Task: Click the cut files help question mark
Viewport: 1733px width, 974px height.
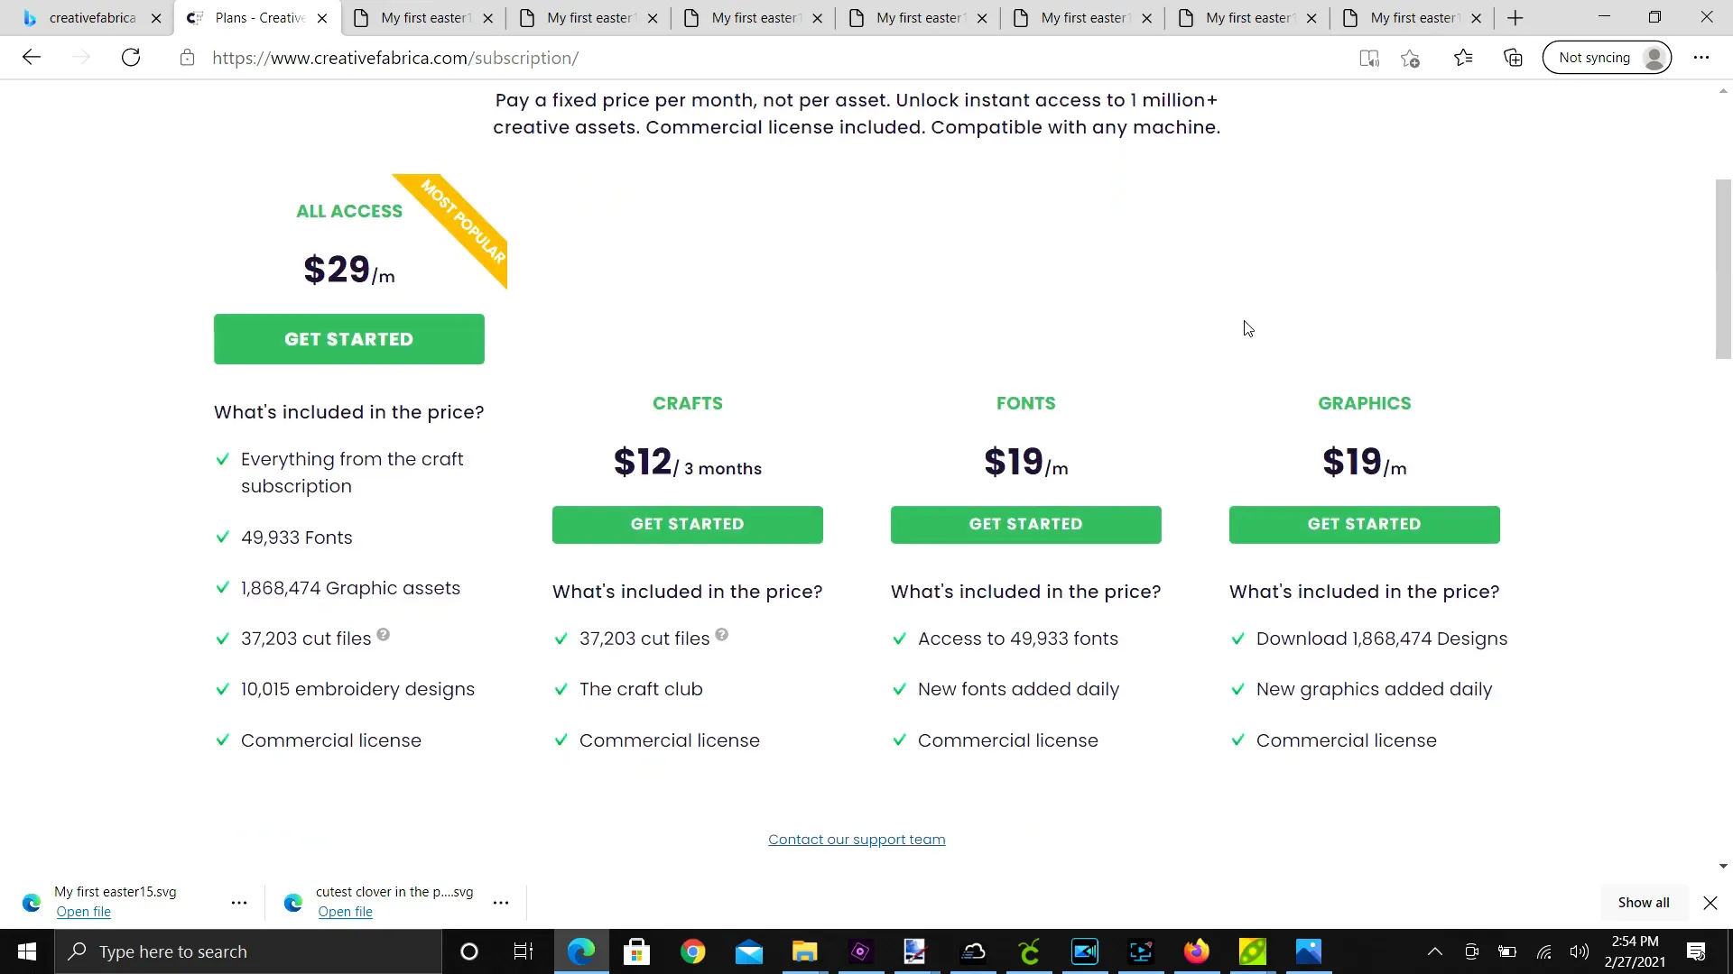Action: click(384, 634)
